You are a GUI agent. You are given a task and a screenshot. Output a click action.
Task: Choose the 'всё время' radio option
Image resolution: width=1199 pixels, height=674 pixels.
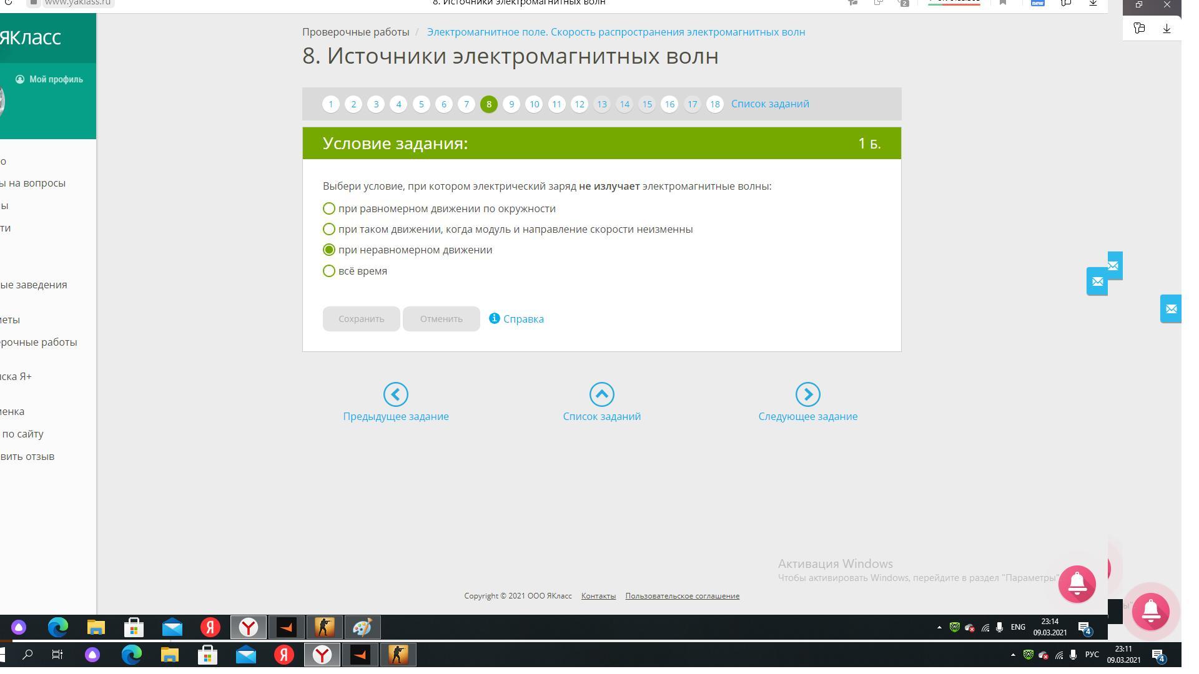pyautogui.click(x=329, y=271)
